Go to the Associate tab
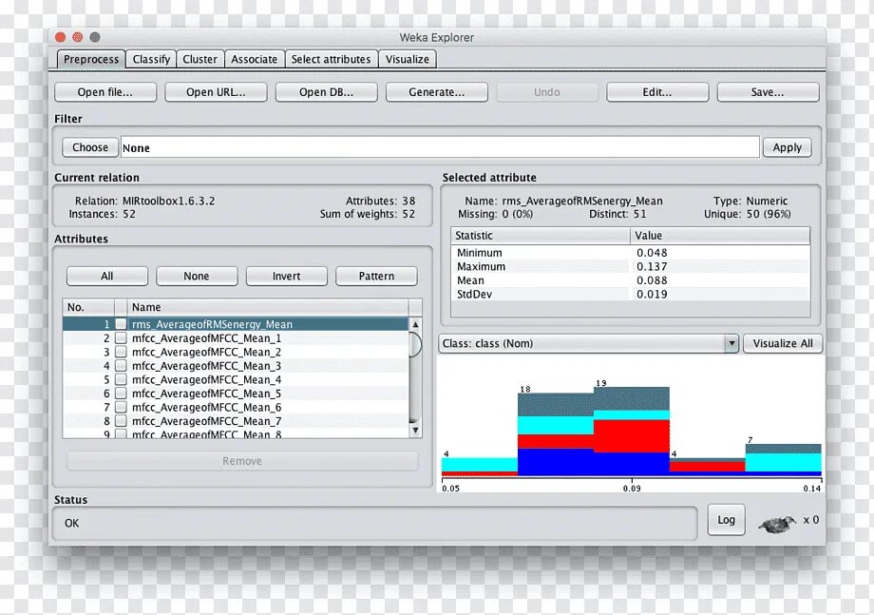Viewport: 874px width, 615px height. coord(255,59)
